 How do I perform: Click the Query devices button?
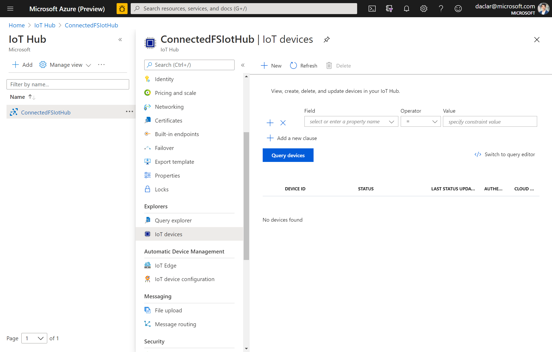288,155
